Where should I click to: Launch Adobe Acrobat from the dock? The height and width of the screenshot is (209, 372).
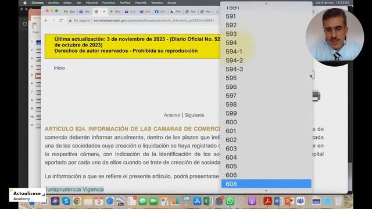[x=267, y=201]
